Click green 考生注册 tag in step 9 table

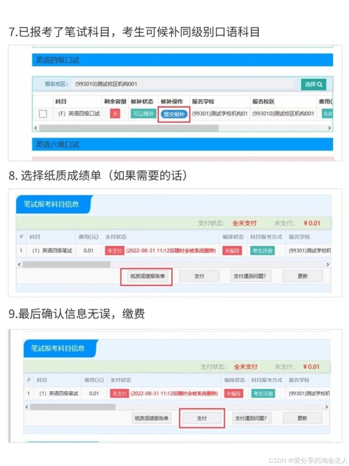pos(263,394)
